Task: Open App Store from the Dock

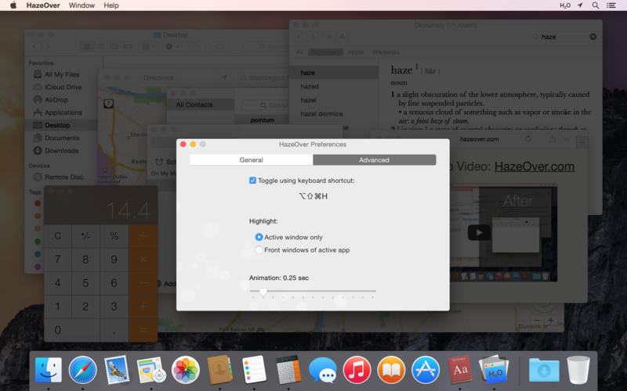Action: click(x=426, y=370)
